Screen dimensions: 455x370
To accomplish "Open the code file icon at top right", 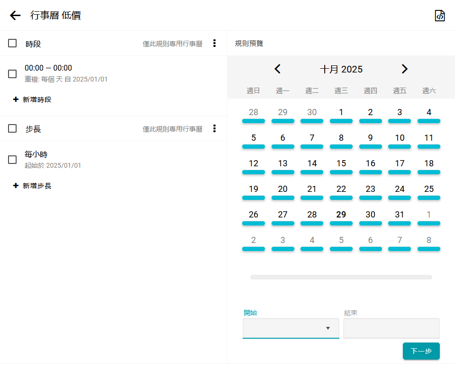I will coord(440,16).
